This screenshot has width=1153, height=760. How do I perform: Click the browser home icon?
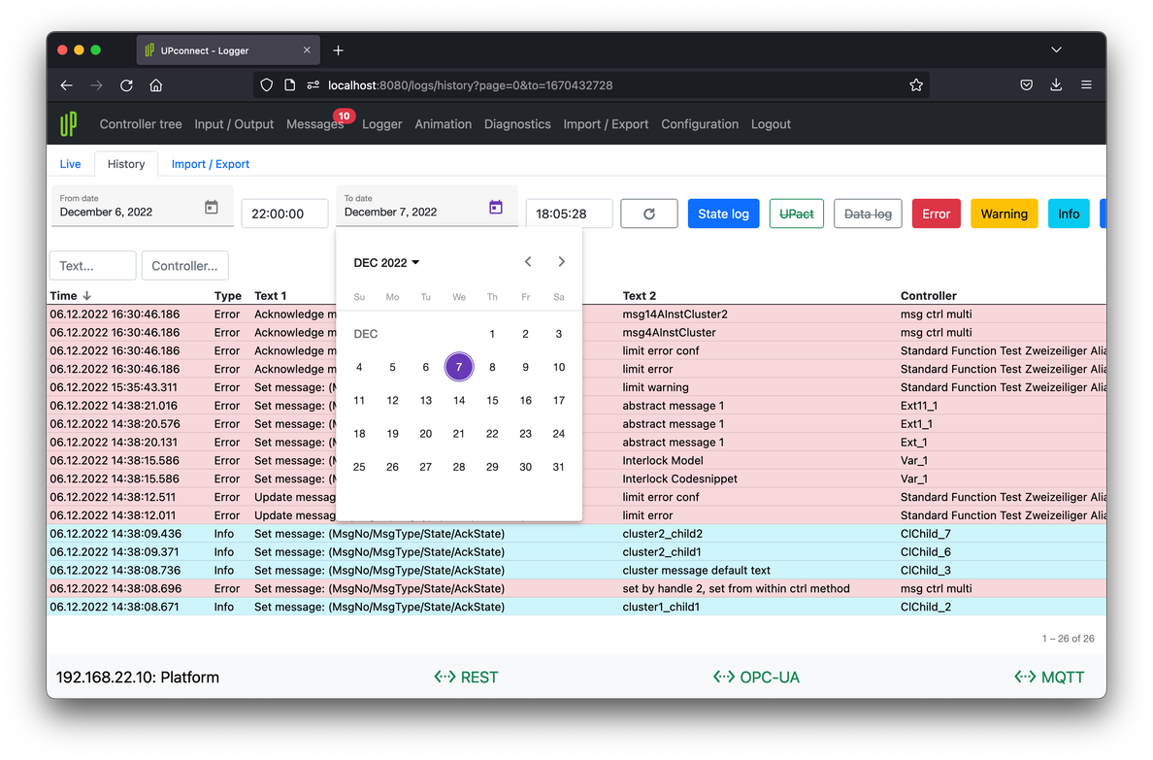pyautogui.click(x=155, y=85)
